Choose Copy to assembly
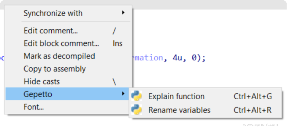The height and width of the screenshot is (133, 287). 68,69
